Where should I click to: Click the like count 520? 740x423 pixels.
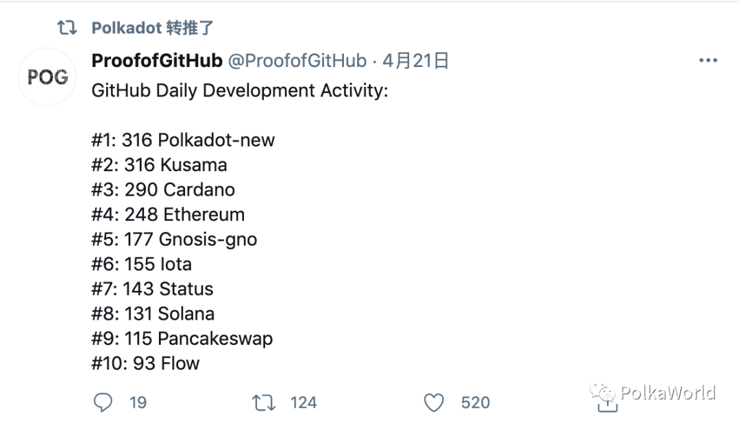click(476, 402)
